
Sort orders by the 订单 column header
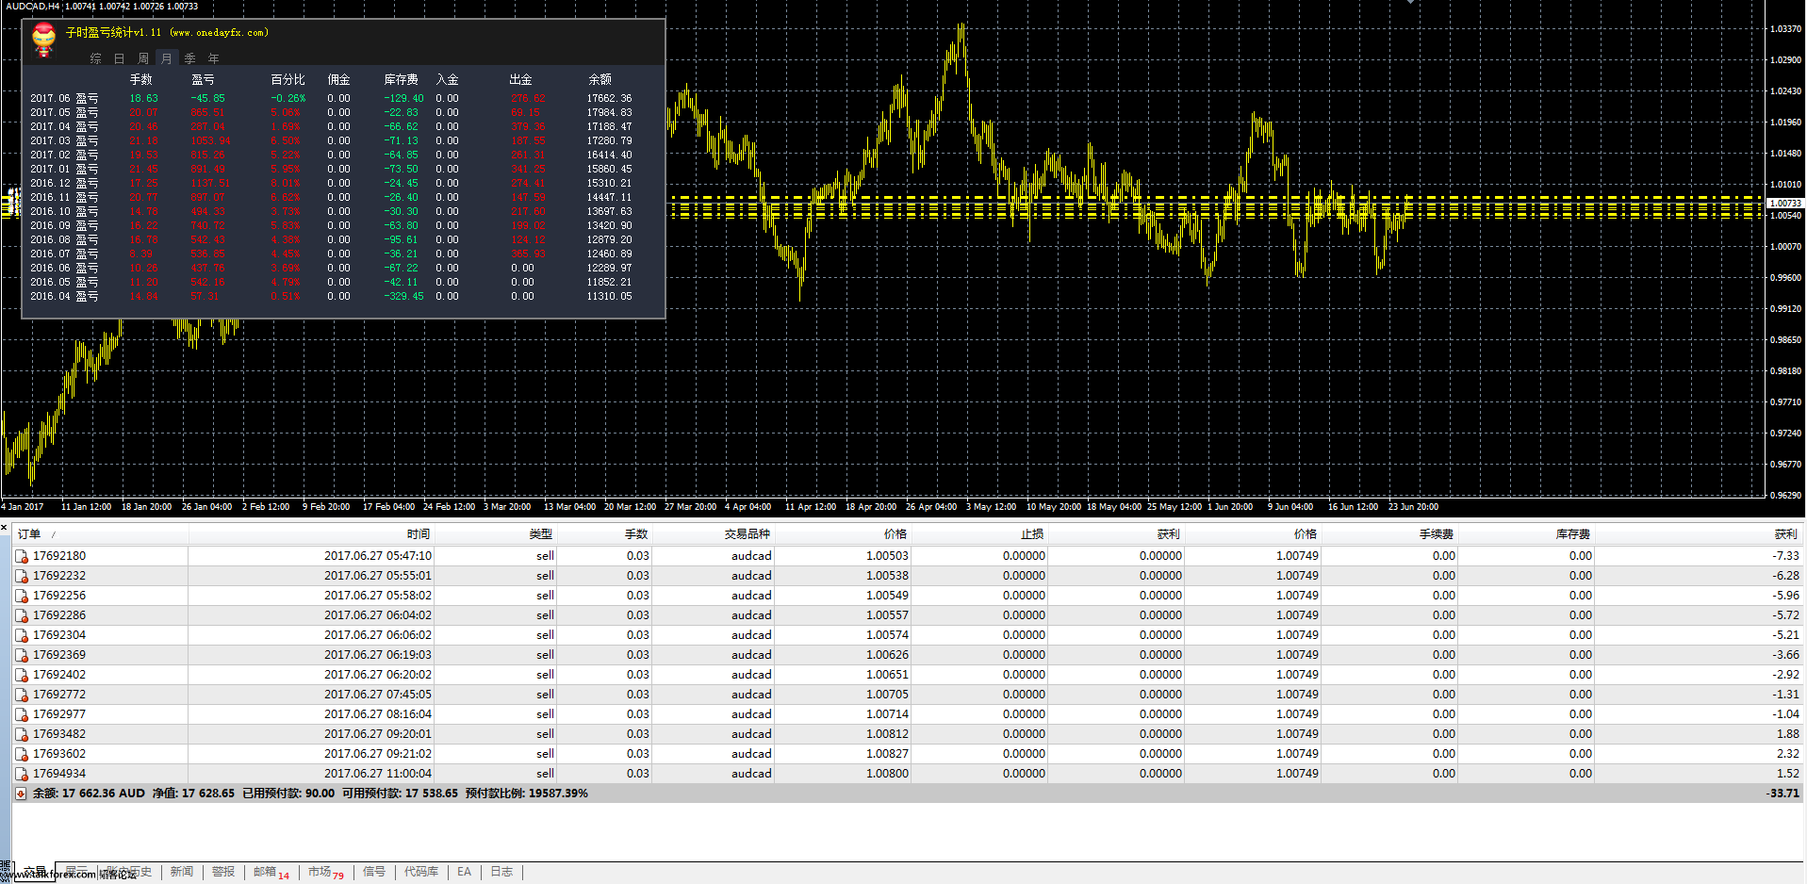pos(100,534)
